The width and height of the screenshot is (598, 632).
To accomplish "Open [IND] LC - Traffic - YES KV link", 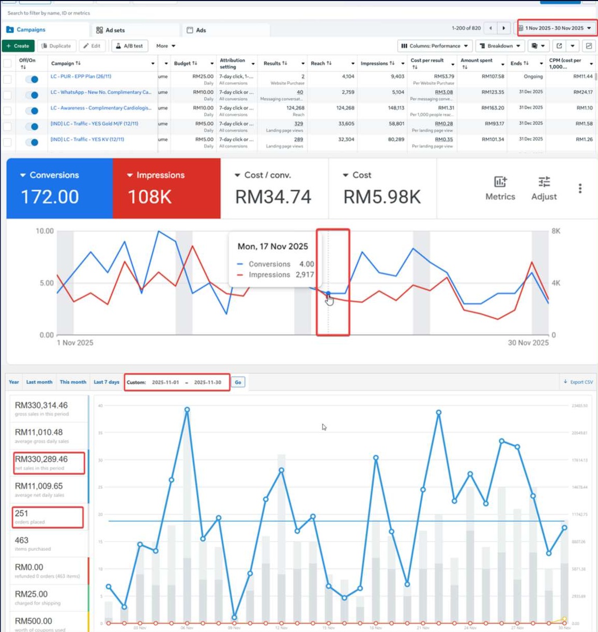I will coord(87,139).
